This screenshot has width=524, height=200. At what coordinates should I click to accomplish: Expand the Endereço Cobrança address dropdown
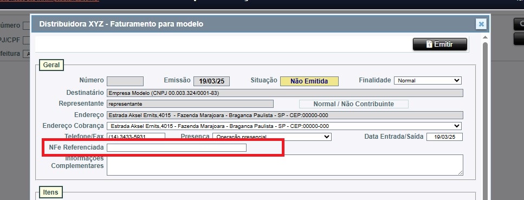tap(284, 126)
